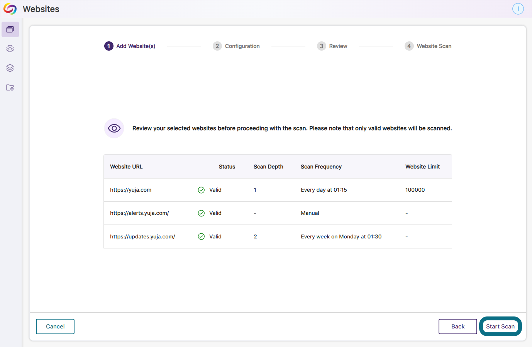The width and height of the screenshot is (532, 347).
Task: Open the settings gear sidebar icon
Action: [x=10, y=49]
